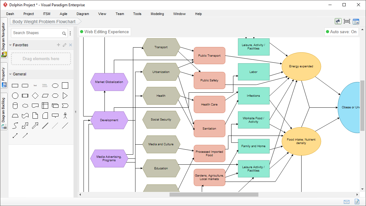Image resolution: width=366 pixels, height=206 pixels.
Task: Open the Dash menu
Action: point(10,14)
